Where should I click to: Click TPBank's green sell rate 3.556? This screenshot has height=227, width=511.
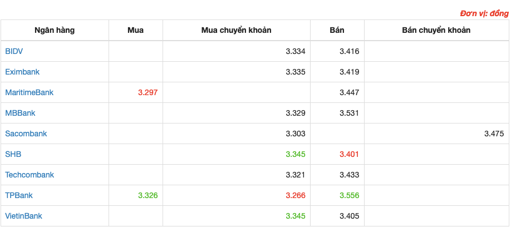point(350,195)
